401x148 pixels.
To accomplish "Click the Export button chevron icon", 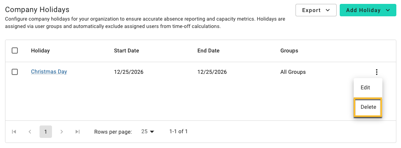I will (328, 10).
